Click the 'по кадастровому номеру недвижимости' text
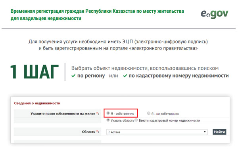Viewport: 238px width, 164px height. (178, 76)
